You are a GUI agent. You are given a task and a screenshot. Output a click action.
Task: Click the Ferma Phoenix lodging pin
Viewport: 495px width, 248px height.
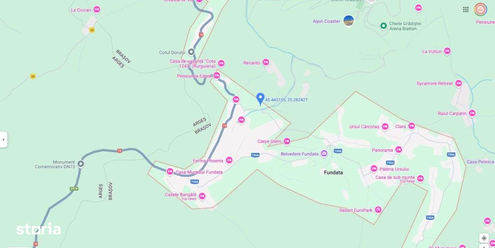tap(229, 160)
